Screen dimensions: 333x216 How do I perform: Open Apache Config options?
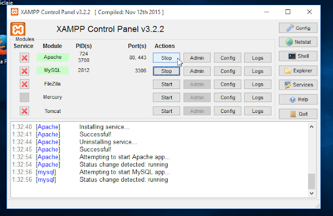coord(227,58)
